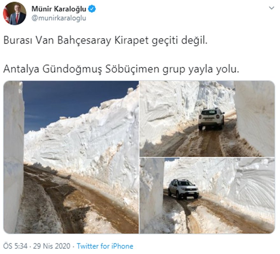This screenshot has width=280, height=254.
Task: Open the Münir Karaloğlu display name link
Action: 59,9
